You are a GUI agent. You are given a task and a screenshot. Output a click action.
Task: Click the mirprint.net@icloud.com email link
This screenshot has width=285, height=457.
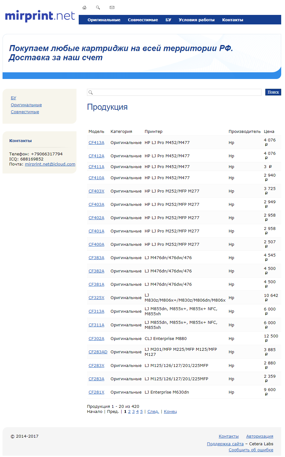[x=50, y=164]
